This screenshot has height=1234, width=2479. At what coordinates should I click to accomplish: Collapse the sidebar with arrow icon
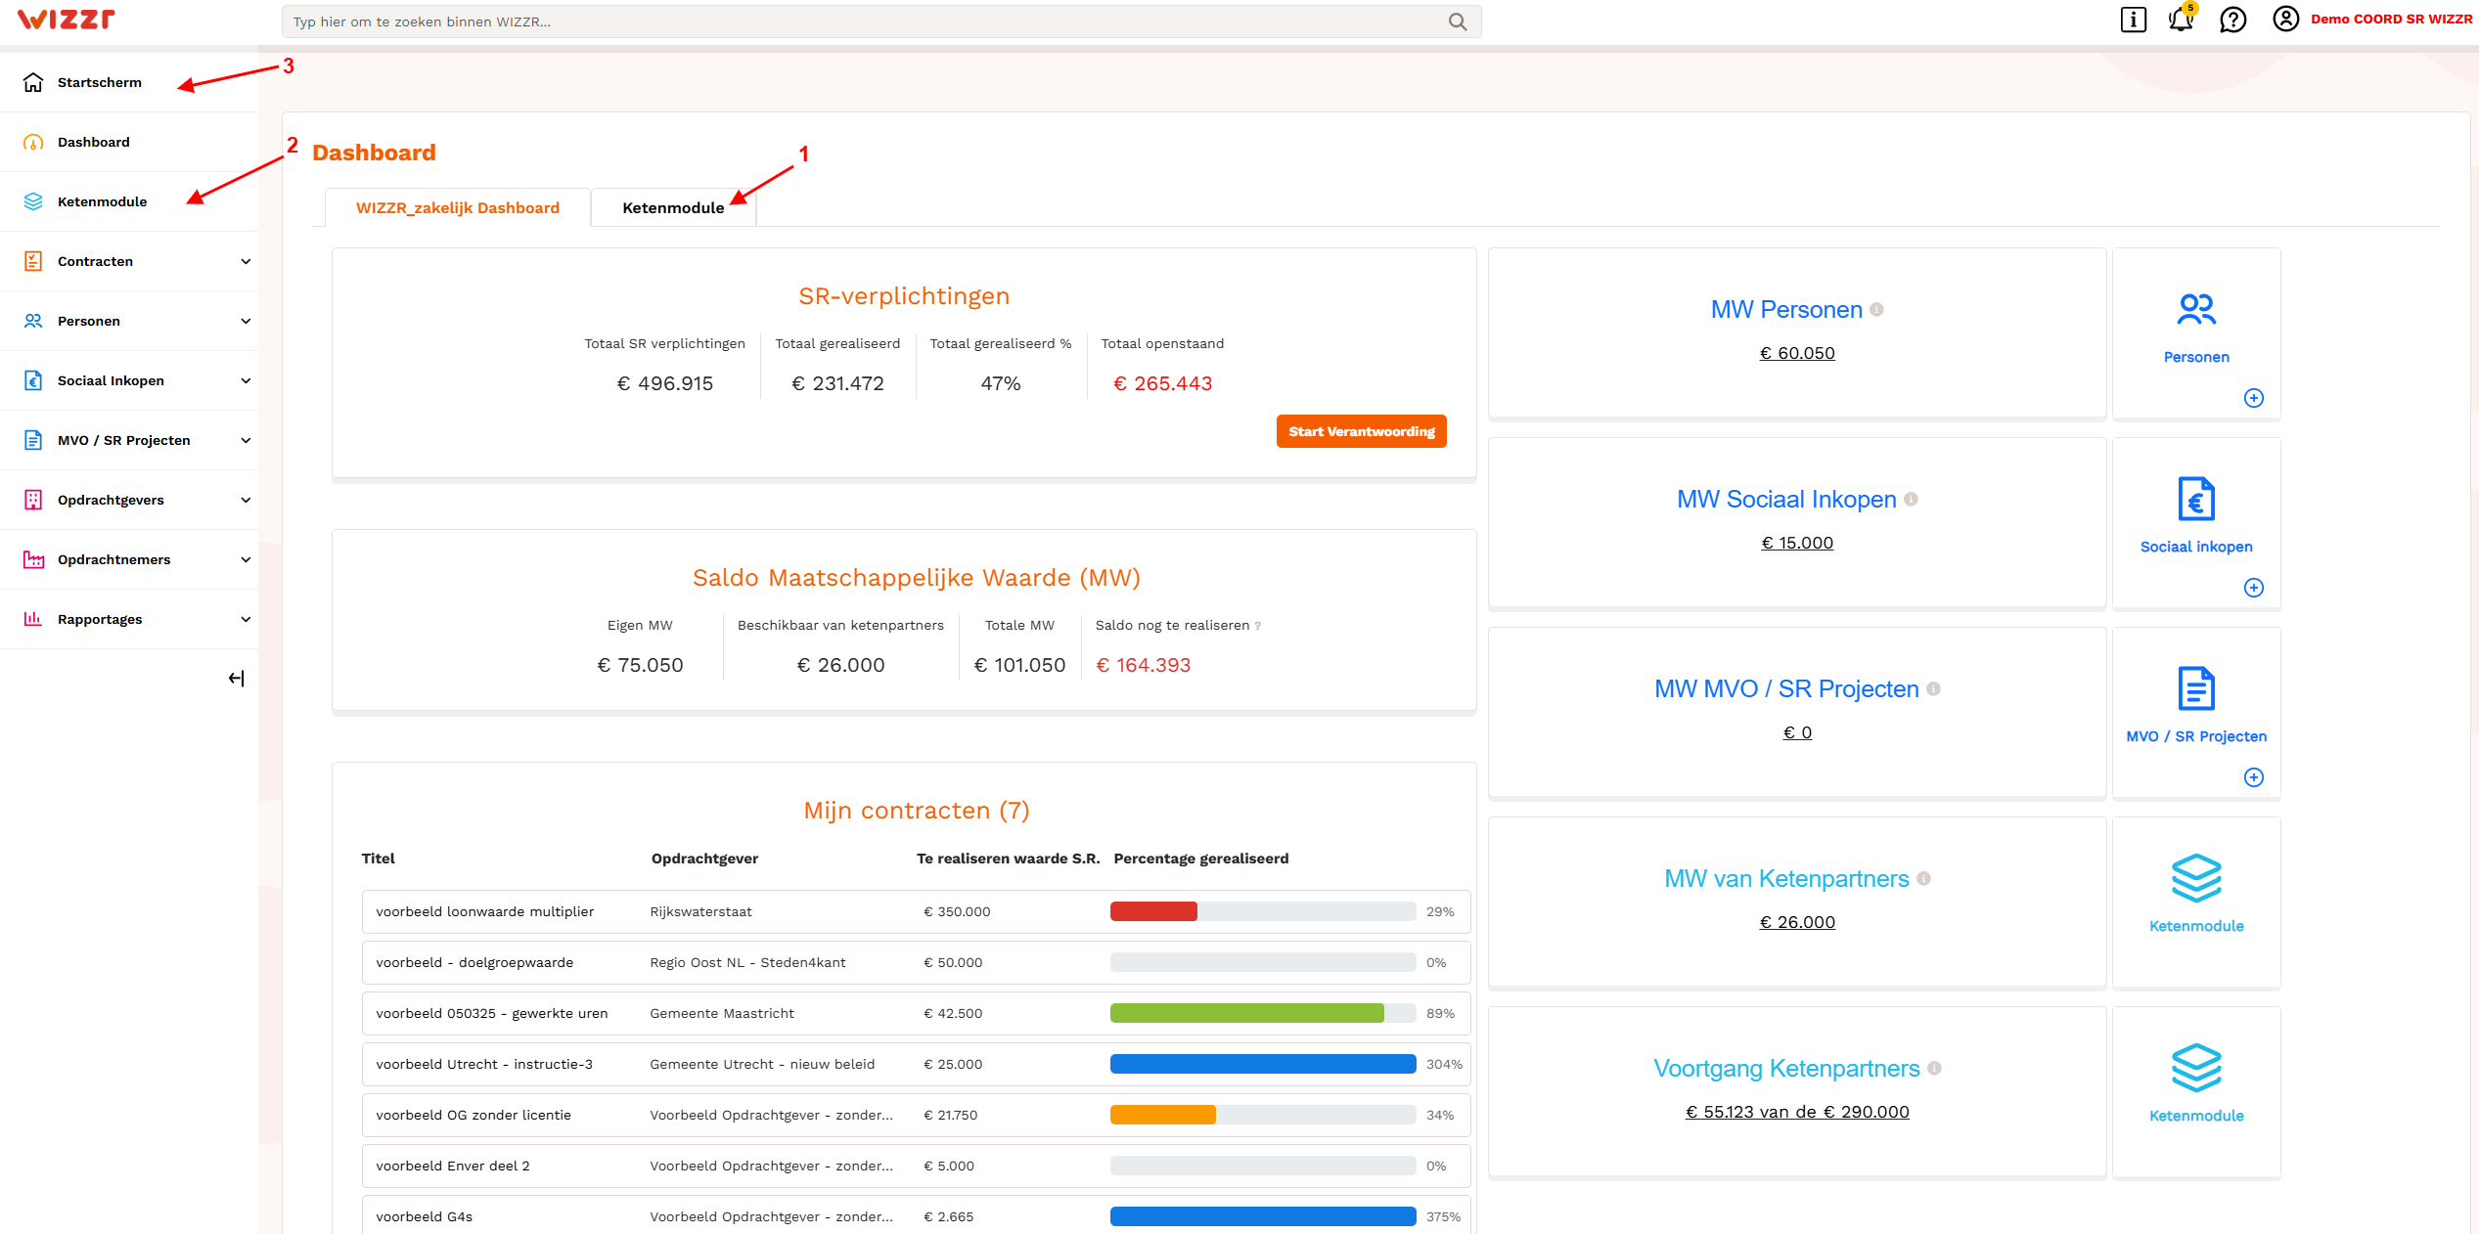(236, 679)
